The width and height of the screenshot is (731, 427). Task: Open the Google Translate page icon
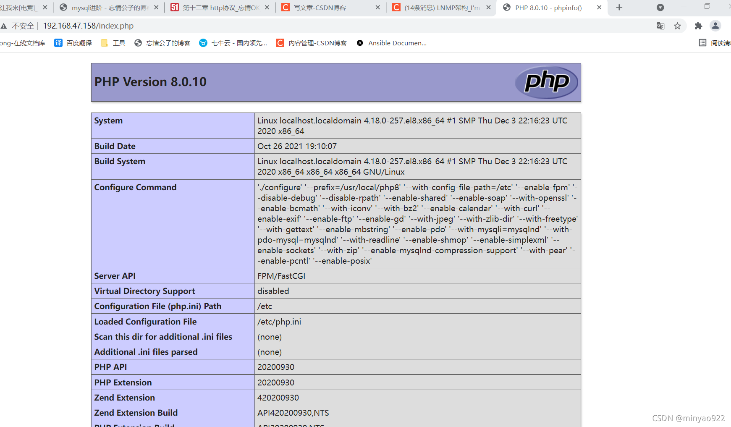click(660, 26)
